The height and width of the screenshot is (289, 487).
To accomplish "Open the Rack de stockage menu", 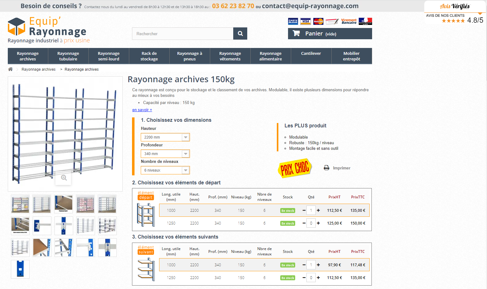I will (x=149, y=56).
